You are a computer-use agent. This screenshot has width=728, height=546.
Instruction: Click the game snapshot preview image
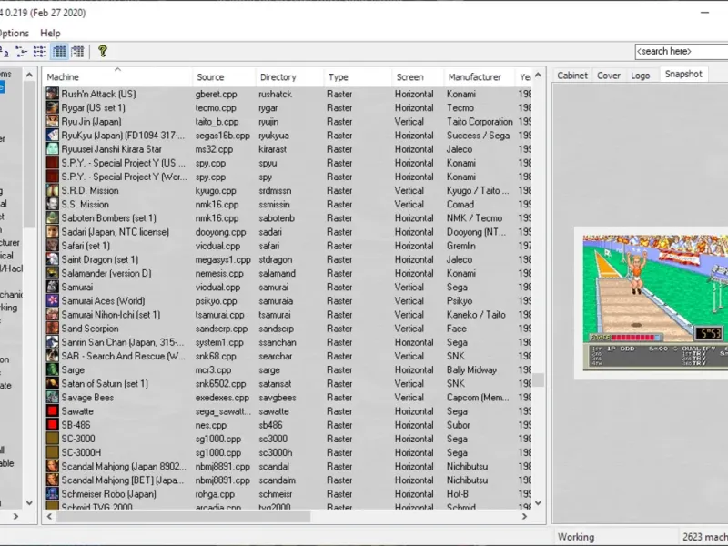point(655,303)
